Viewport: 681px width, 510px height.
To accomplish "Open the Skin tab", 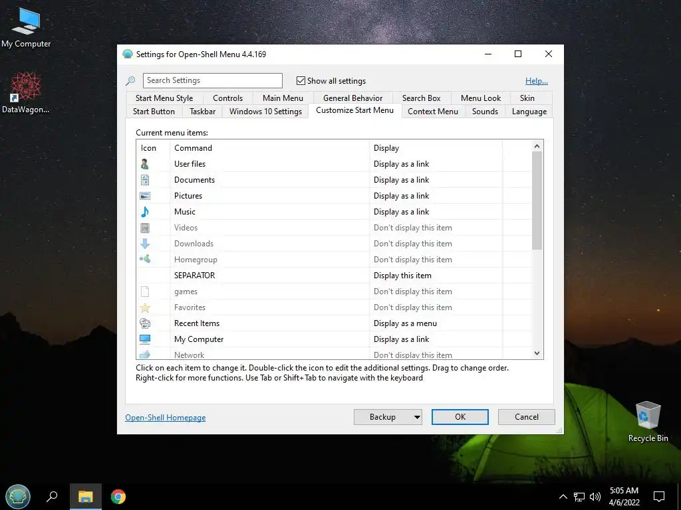I will [527, 98].
